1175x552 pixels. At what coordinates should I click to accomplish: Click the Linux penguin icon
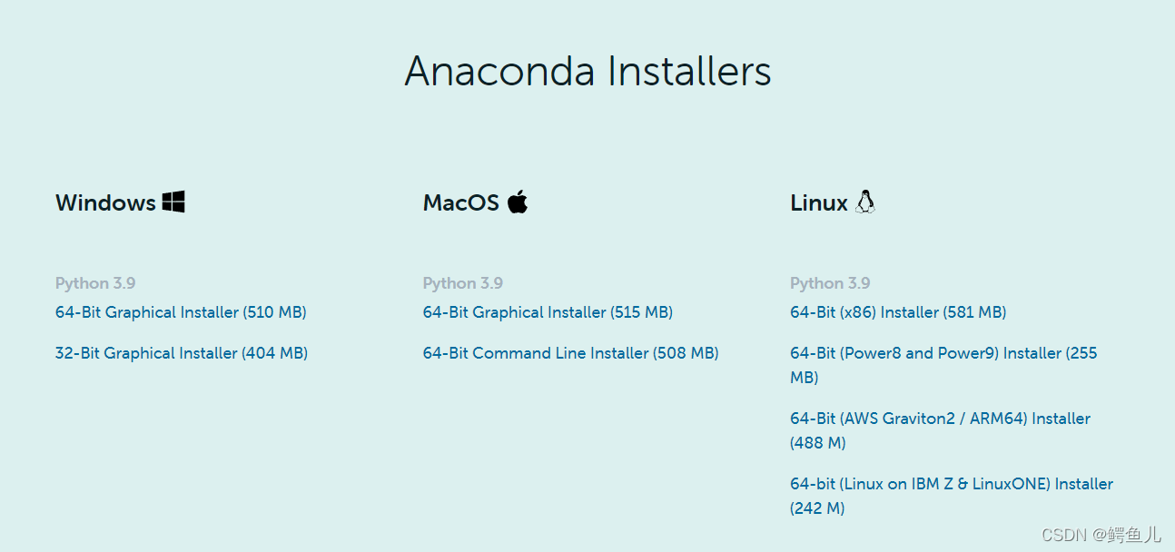(865, 202)
